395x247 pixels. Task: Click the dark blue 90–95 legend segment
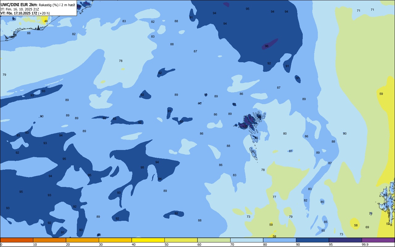click(312, 240)
